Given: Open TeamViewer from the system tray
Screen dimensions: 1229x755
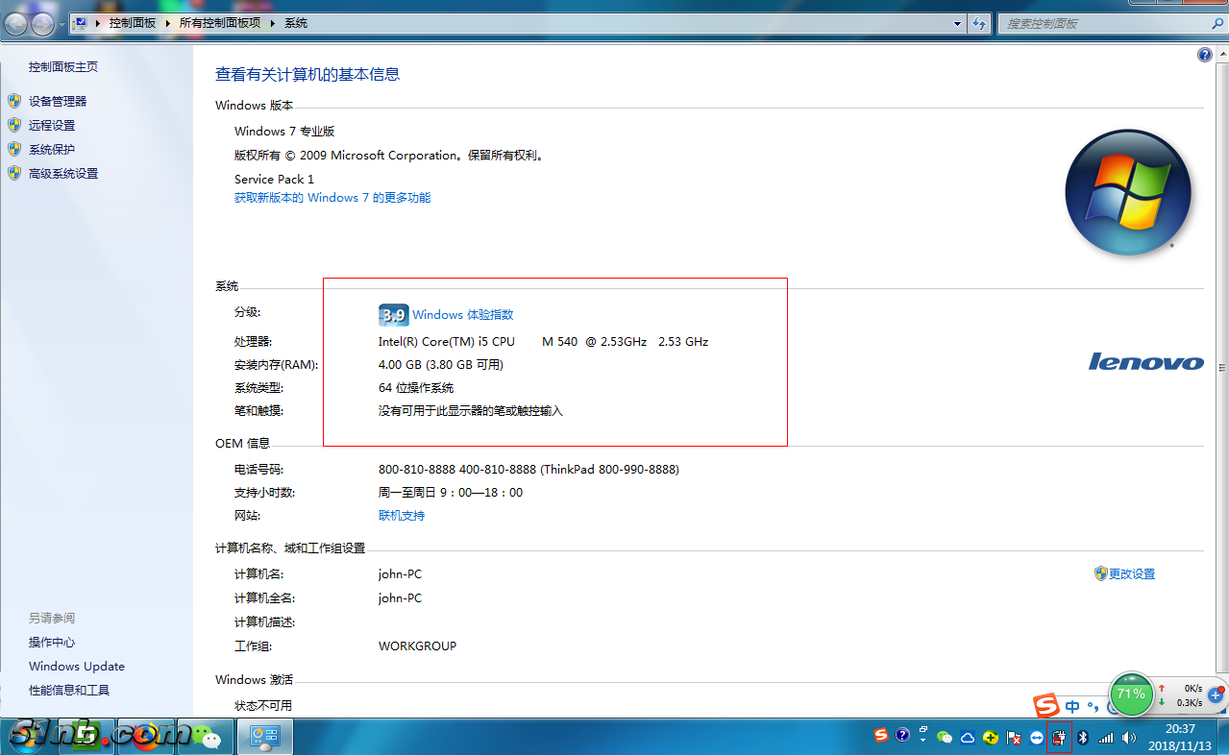Looking at the screenshot, I should click(1036, 737).
